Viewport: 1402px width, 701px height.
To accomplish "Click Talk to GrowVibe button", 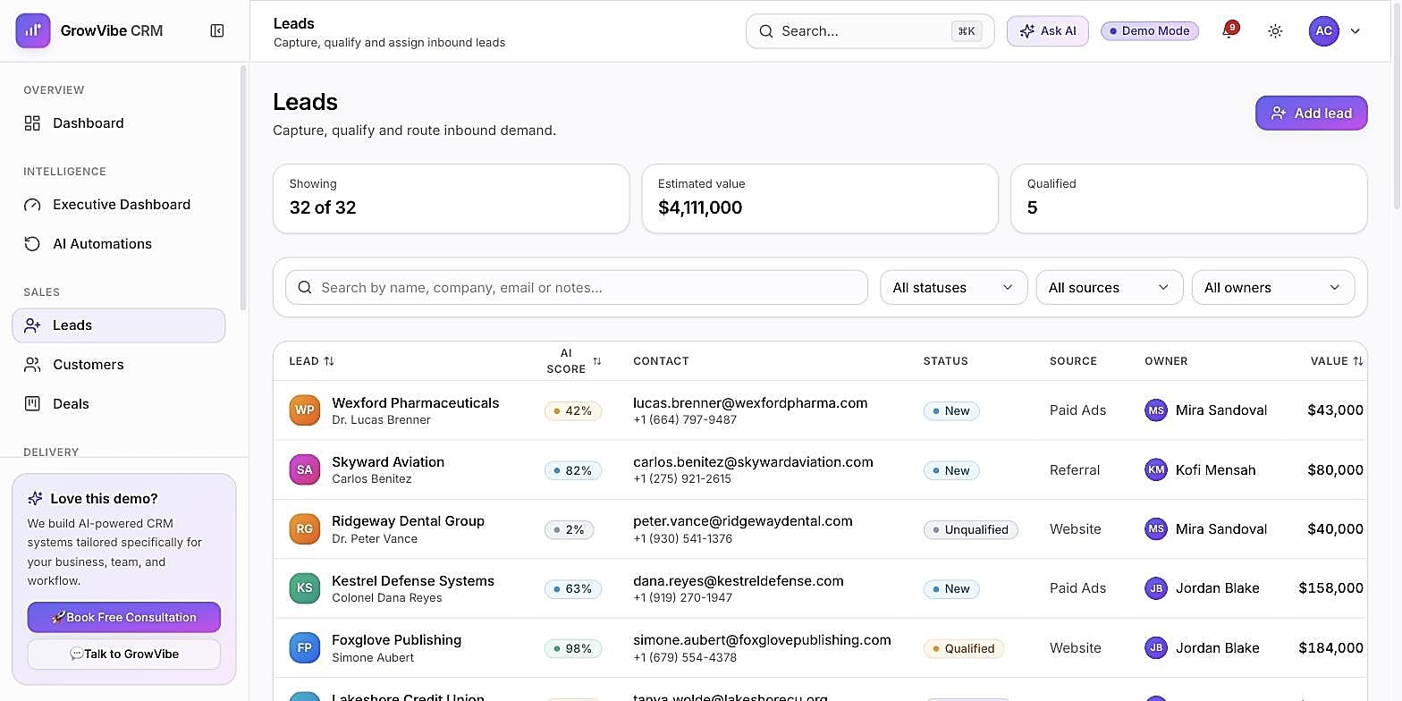I will pos(124,654).
